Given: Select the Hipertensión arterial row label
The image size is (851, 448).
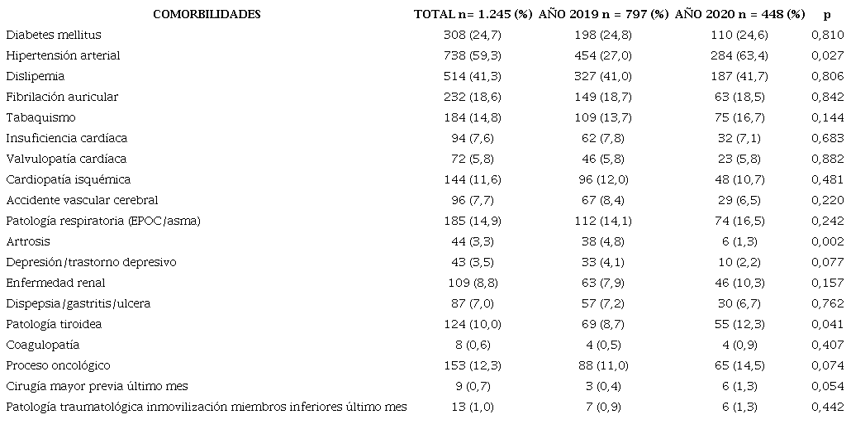Looking at the screenshot, I should coord(63,55).
